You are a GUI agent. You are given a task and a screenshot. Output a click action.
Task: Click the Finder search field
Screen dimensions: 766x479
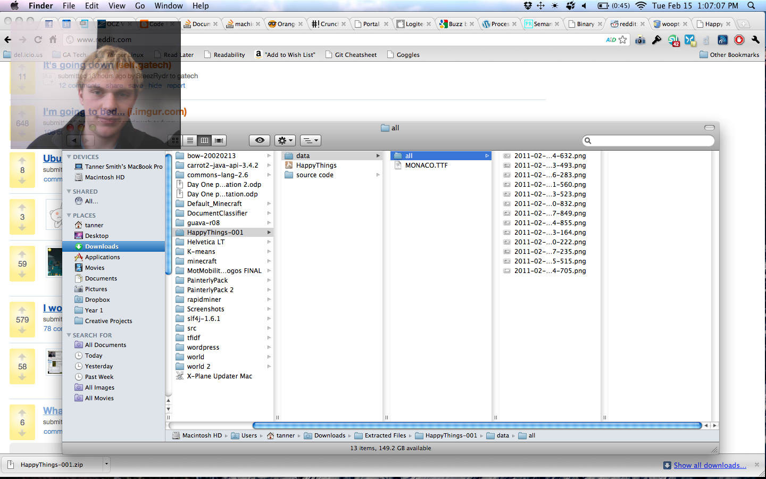click(x=649, y=141)
